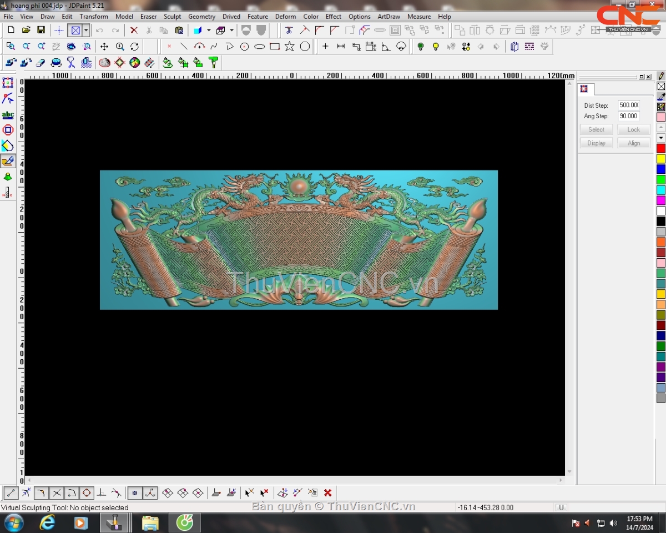Click the horizontal dimension measure icon
This screenshot has width=666, height=533.
click(x=341, y=47)
